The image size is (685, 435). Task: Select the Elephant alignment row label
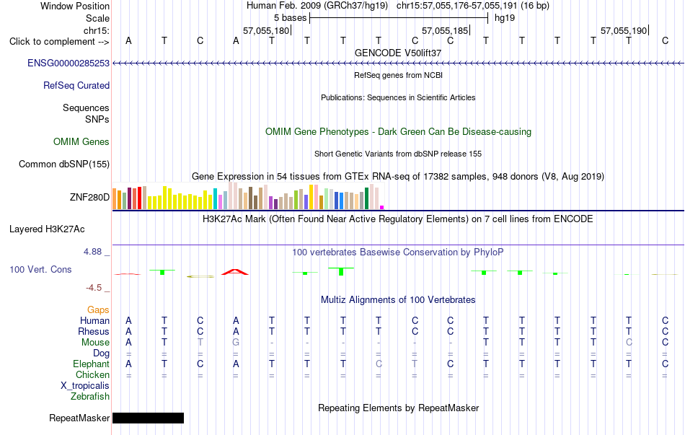pos(91,364)
